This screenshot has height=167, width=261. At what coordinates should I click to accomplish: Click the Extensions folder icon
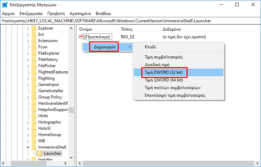34,41
